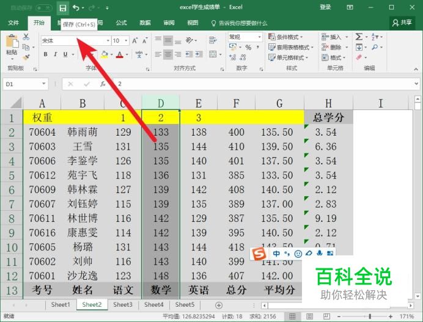The image size is (423, 322).
Task: Toggle center horizontal alignment
Action: (x=168, y=54)
